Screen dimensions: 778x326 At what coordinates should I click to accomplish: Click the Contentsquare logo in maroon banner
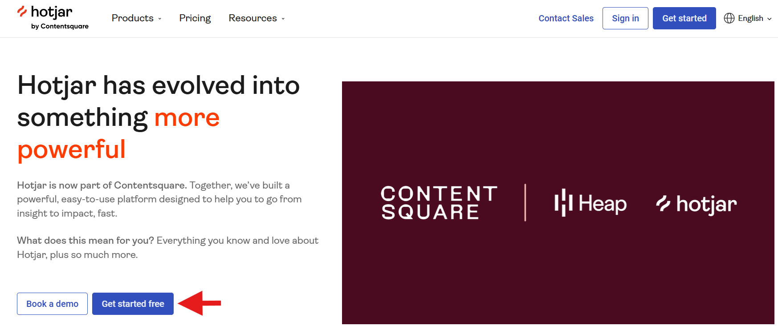[x=439, y=203]
